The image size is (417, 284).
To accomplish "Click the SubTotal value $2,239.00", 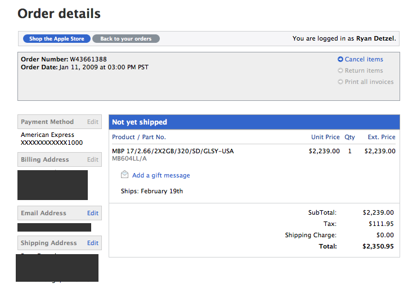I will coord(378,212).
